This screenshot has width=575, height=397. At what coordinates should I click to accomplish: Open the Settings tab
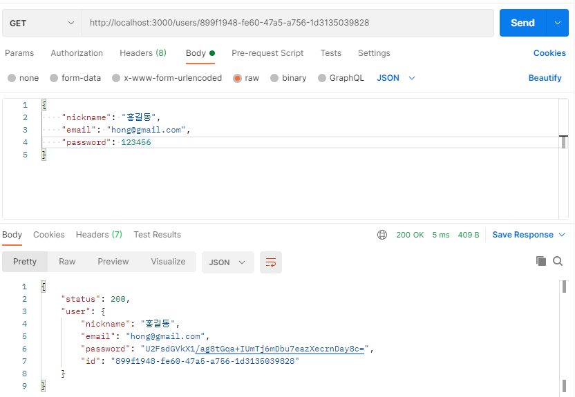tap(374, 53)
